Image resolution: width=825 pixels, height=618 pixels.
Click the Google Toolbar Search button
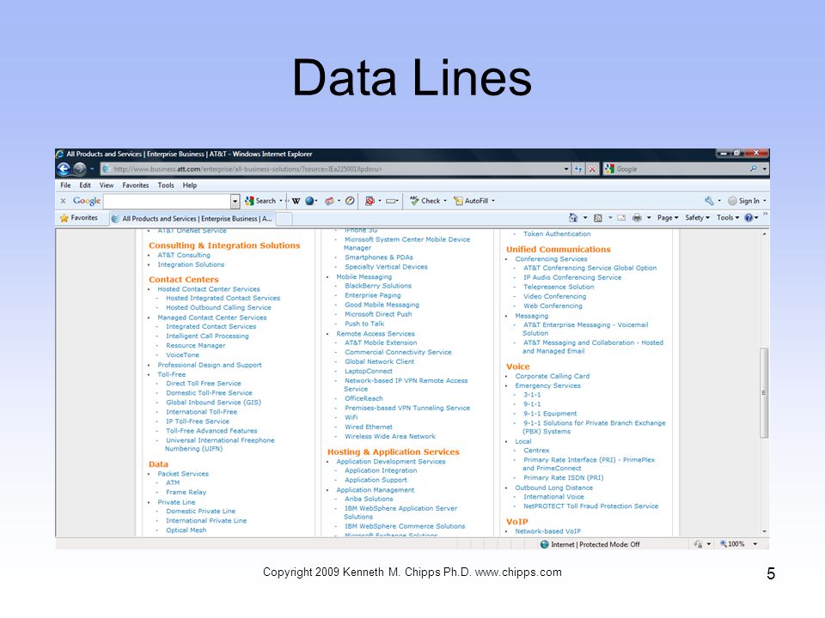pyautogui.click(x=260, y=201)
